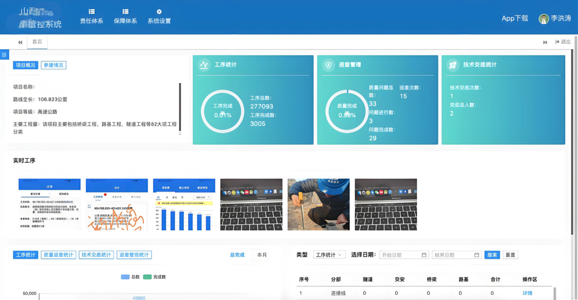Click the 巡查管理 shield icon in card
Screen dimensions: 578x300
(x=328, y=65)
